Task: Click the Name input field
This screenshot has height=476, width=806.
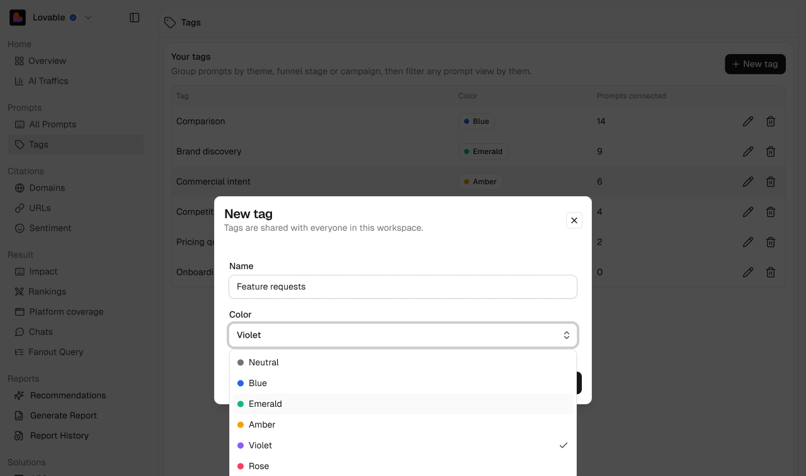Action: [x=403, y=287]
